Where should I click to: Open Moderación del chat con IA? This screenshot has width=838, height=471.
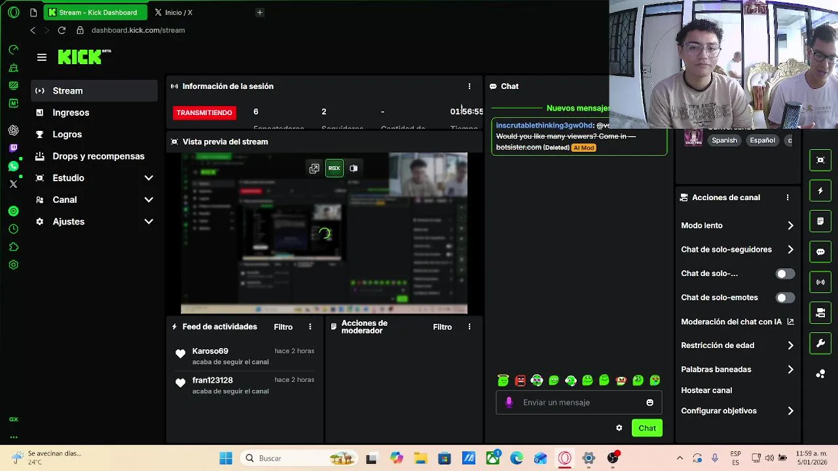click(x=737, y=322)
